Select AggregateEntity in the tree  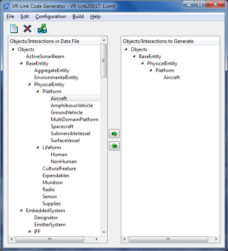coord(52,70)
